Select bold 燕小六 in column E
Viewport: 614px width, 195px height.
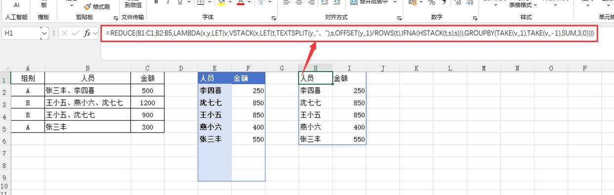(x=215, y=127)
